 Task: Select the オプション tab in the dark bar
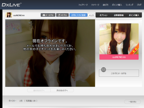[103, 15]
